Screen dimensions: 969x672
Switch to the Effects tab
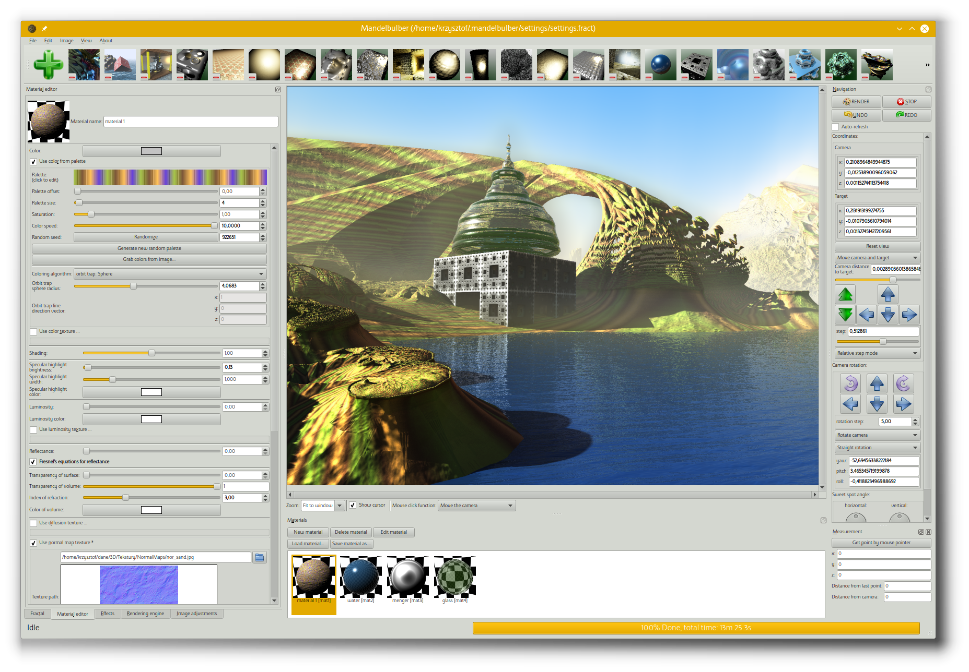click(x=108, y=614)
